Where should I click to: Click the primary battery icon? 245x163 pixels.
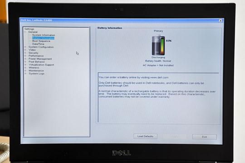point(158,46)
